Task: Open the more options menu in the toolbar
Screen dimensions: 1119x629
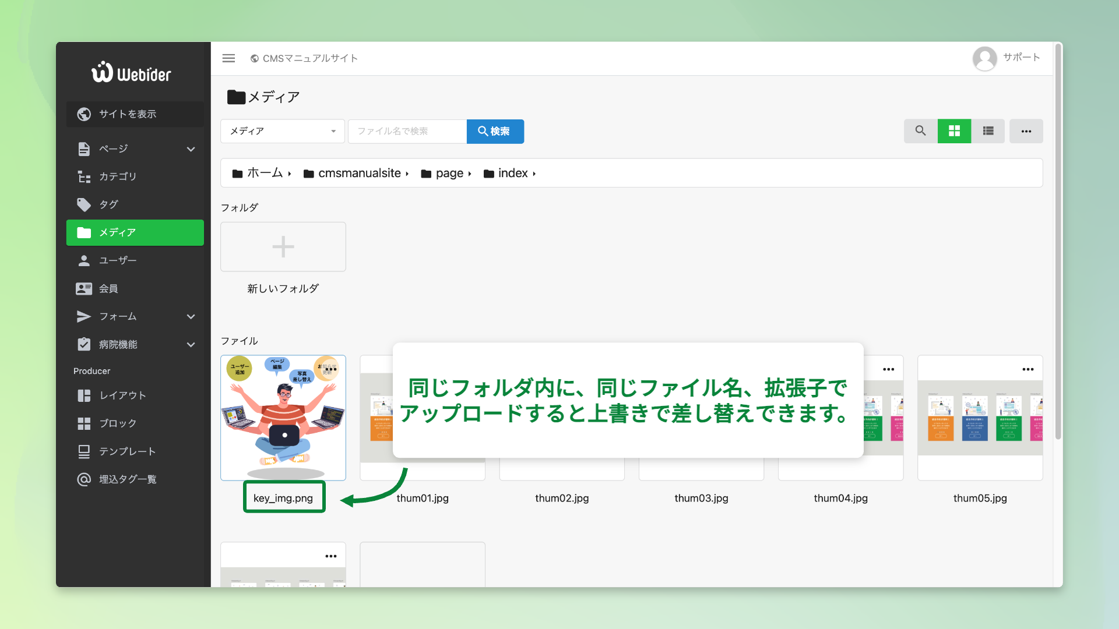Action: (x=1026, y=131)
